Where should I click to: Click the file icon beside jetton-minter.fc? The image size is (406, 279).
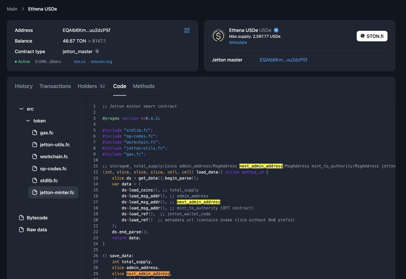click(x=35, y=193)
